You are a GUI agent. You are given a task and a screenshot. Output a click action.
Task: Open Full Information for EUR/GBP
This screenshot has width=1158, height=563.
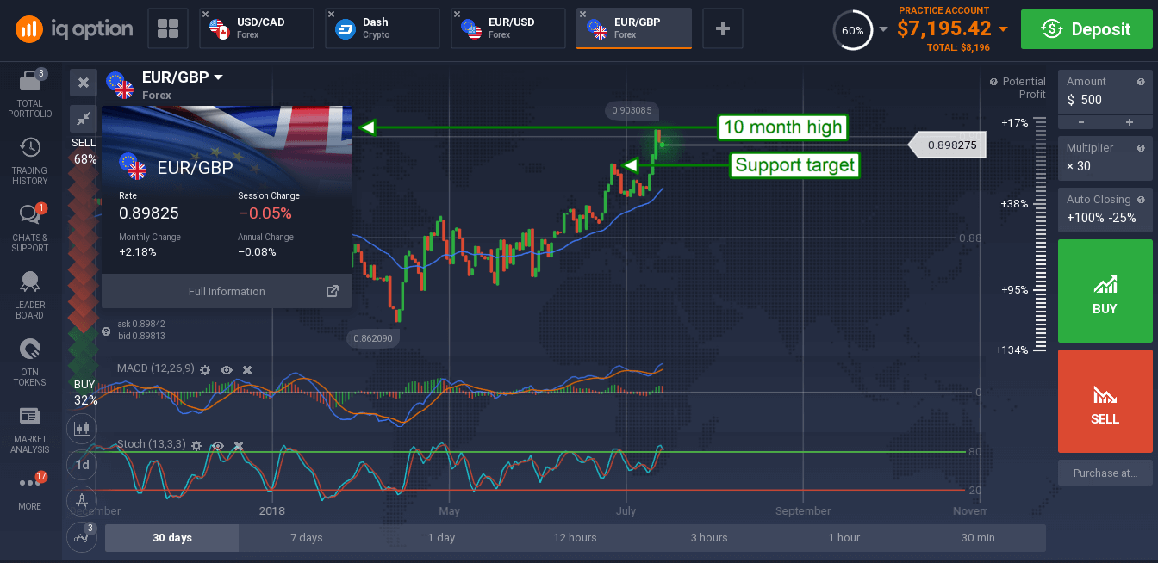tap(227, 291)
